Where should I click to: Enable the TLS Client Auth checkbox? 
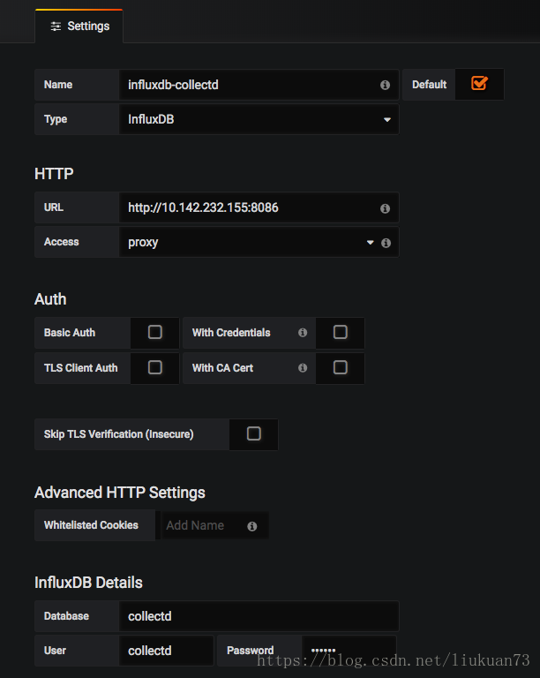[x=155, y=367]
